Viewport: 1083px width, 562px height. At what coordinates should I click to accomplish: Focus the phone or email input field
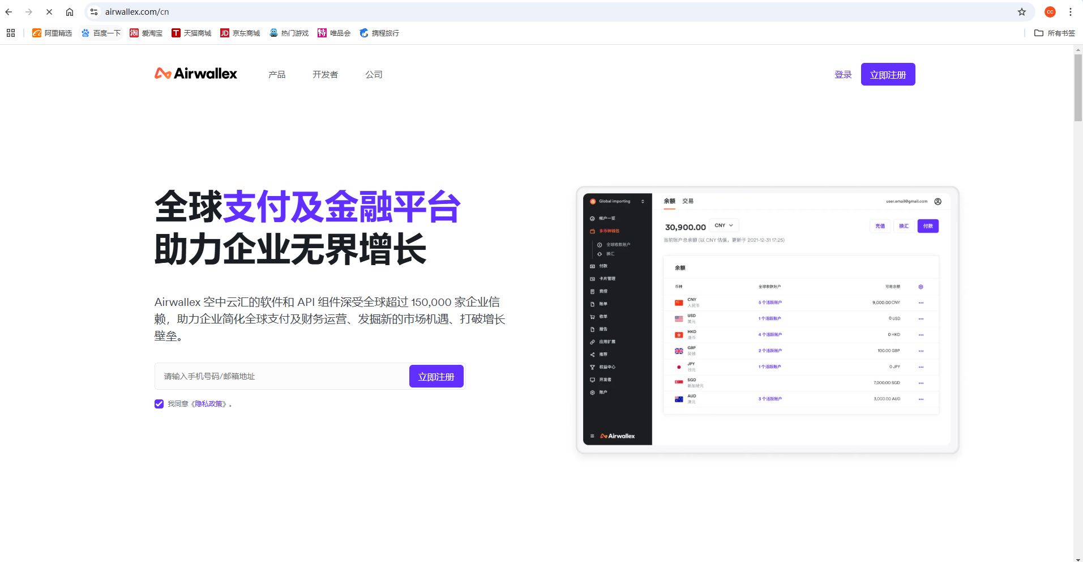click(x=282, y=376)
